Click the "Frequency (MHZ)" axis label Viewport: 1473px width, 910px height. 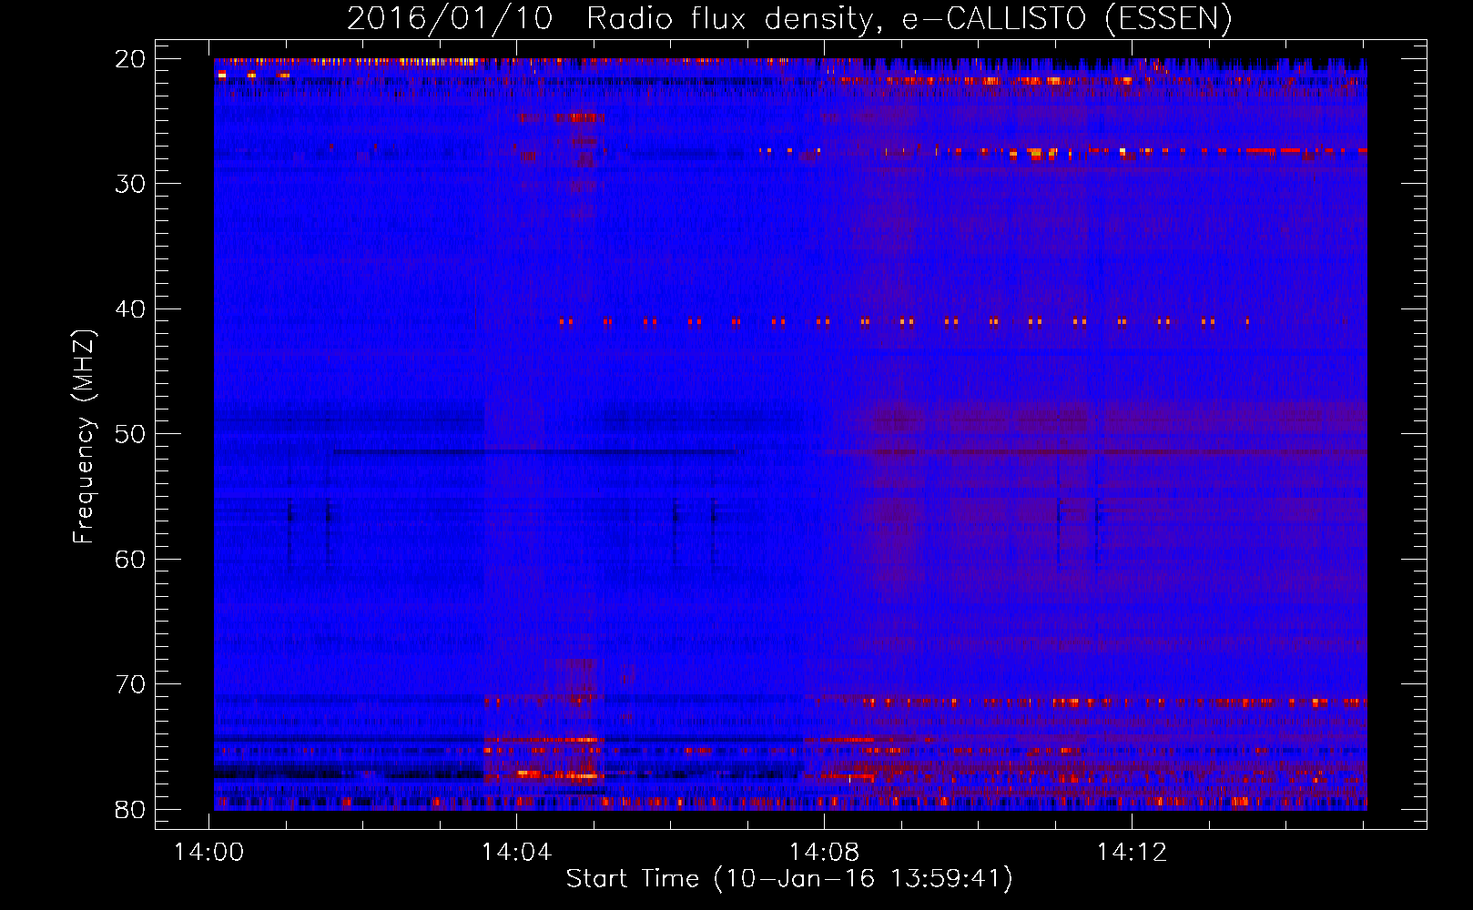(x=84, y=437)
